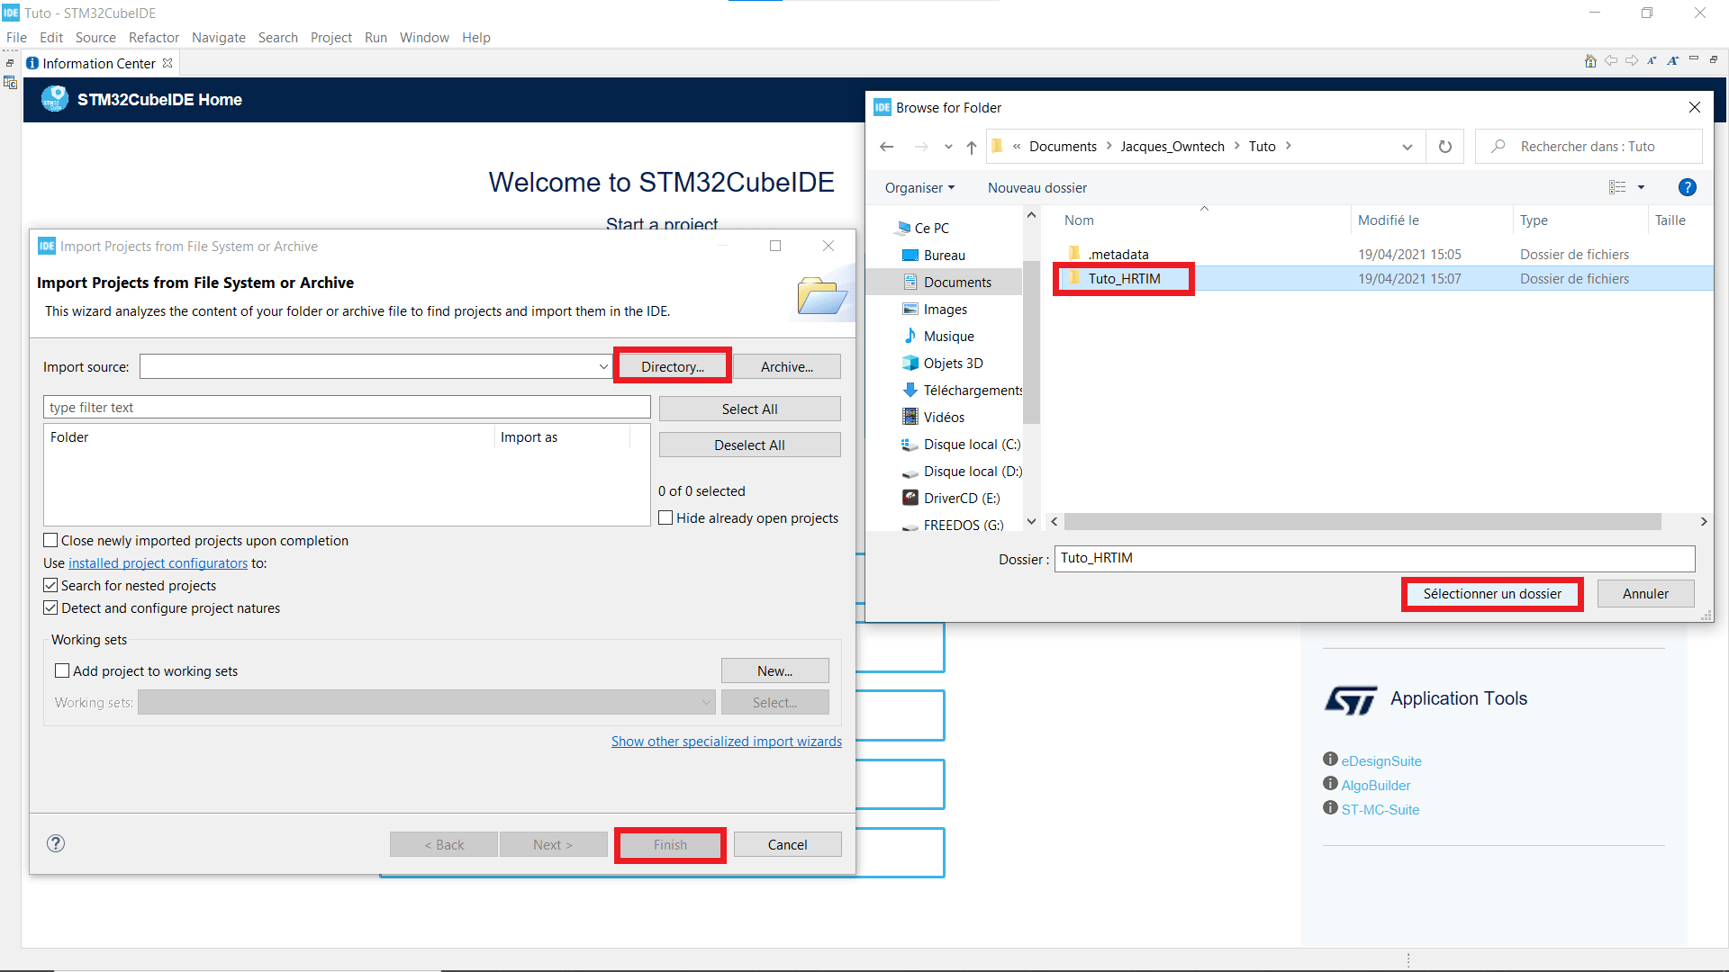Click the type filter text field

(347, 407)
